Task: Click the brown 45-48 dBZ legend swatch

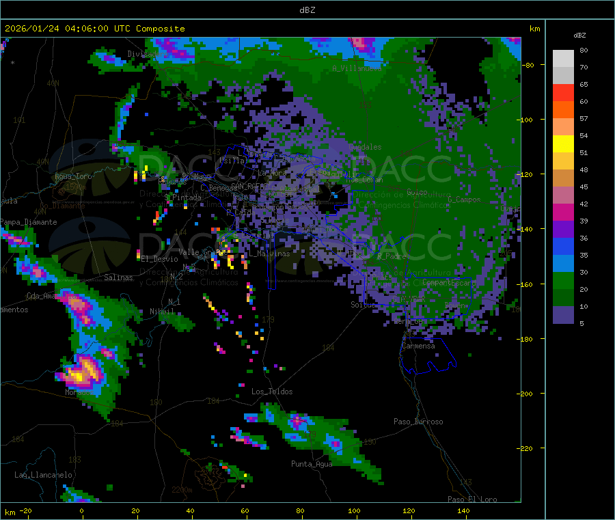Action: coord(563,178)
